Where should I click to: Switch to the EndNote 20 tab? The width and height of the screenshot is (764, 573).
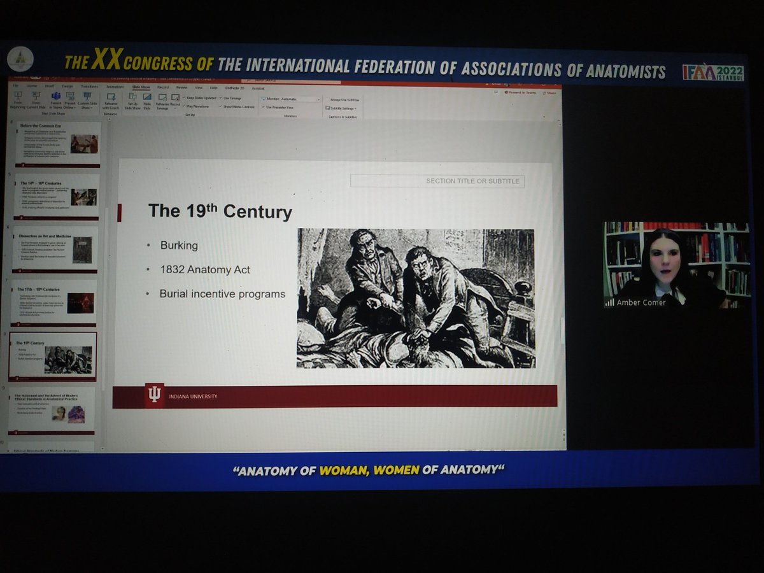(235, 87)
